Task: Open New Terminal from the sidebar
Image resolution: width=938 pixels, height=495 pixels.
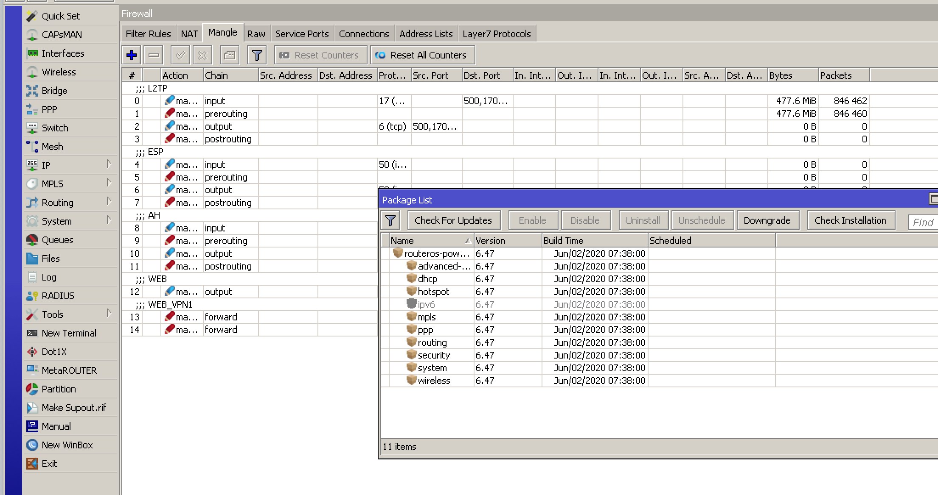Action: pos(70,333)
